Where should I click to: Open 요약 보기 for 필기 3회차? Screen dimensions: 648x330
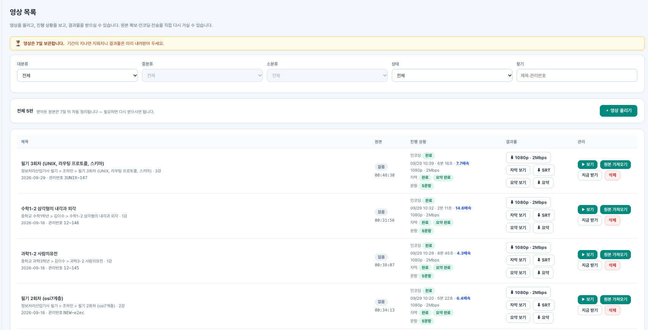(518, 183)
